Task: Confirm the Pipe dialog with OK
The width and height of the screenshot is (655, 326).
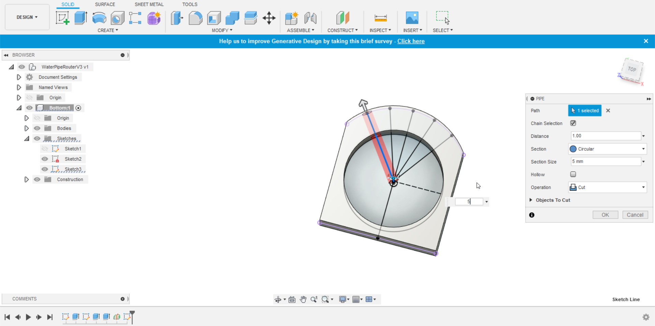Action: (x=605, y=215)
